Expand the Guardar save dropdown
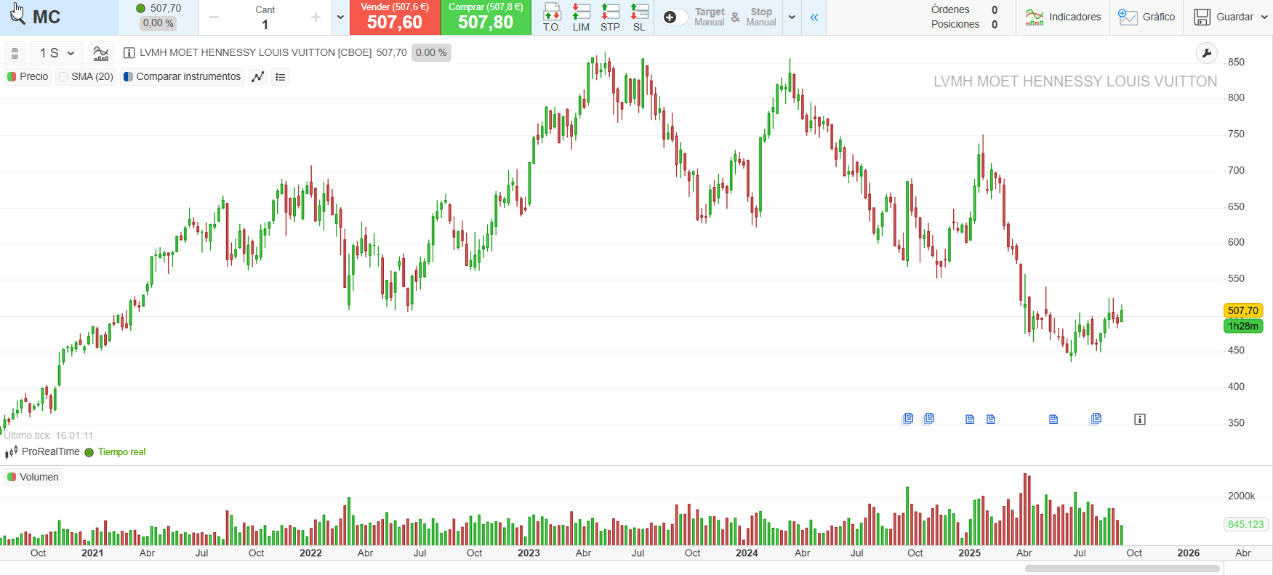This screenshot has width=1273, height=575. [x=1264, y=17]
